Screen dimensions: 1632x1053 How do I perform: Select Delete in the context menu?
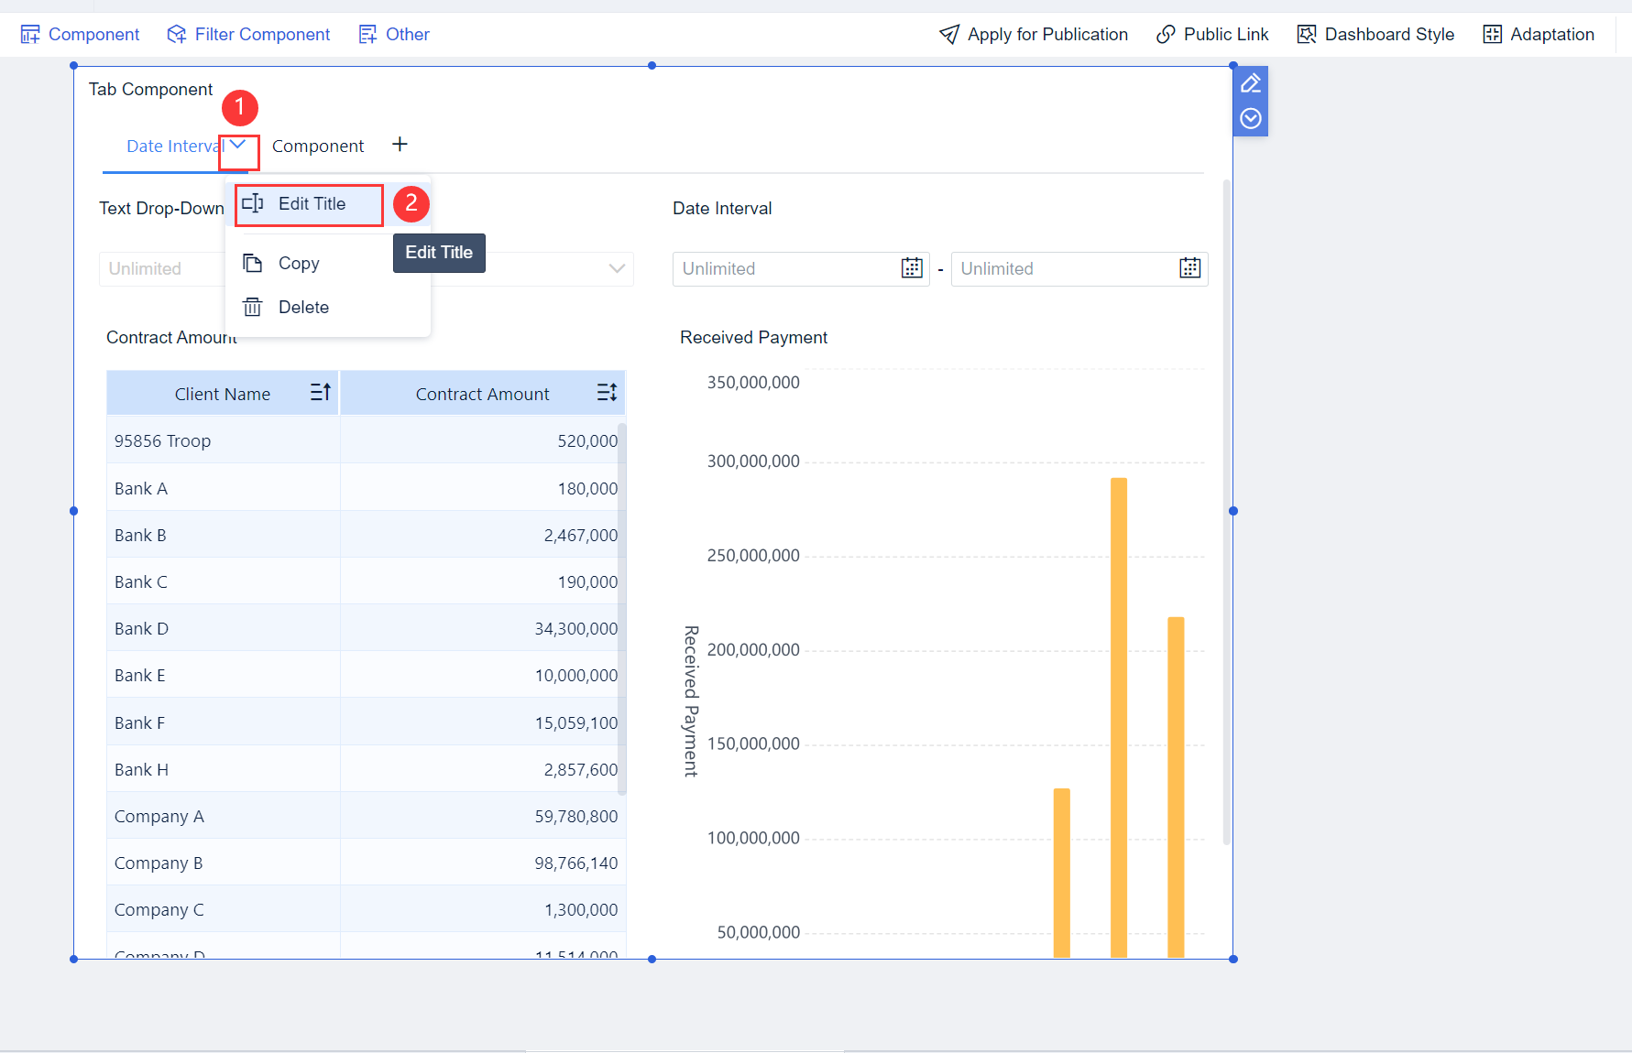coord(303,307)
